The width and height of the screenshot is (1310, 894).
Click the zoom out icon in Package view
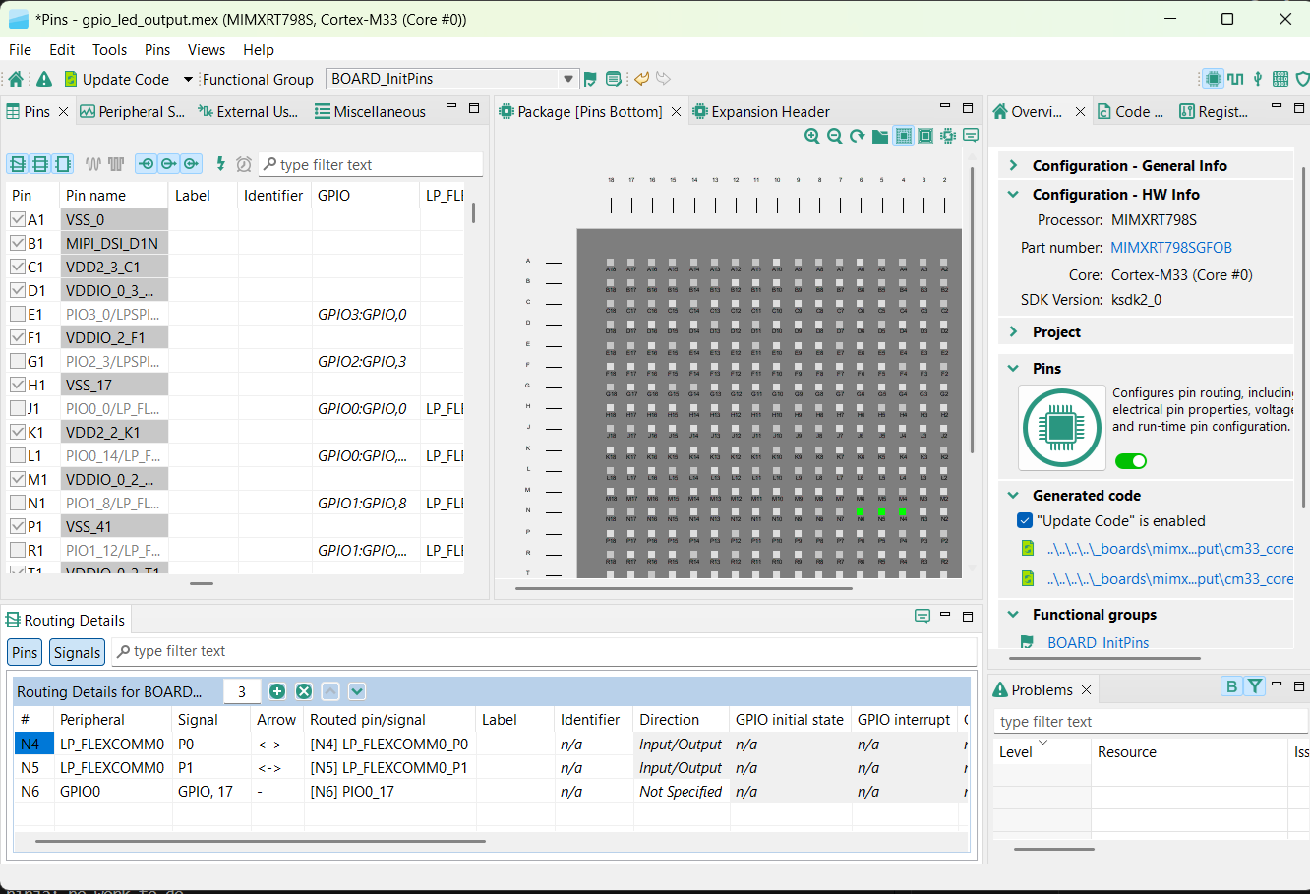click(835, 136)
